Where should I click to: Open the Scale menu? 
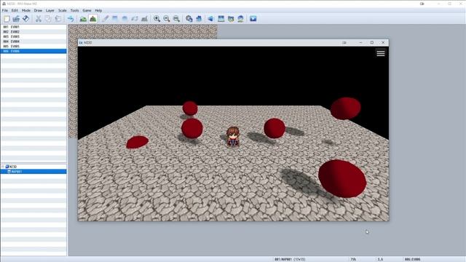tap(63, 10)
